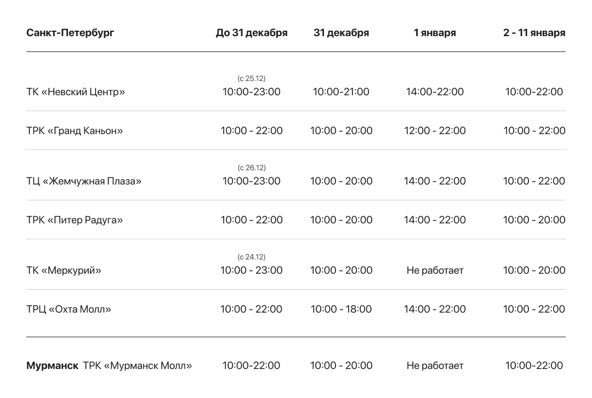Click Гранд Каньон's "12:00 - 22:00" hours
The width and height of the screenshot is (592, 398).
(435, 131)
